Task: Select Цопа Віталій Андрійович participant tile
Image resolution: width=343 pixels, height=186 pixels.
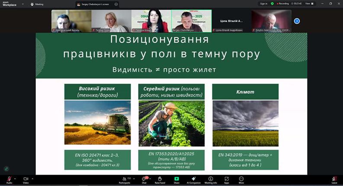Action: tap(231, 21)
